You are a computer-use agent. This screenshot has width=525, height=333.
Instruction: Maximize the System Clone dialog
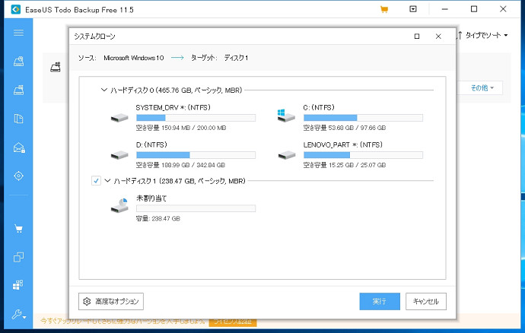(417, 36)
